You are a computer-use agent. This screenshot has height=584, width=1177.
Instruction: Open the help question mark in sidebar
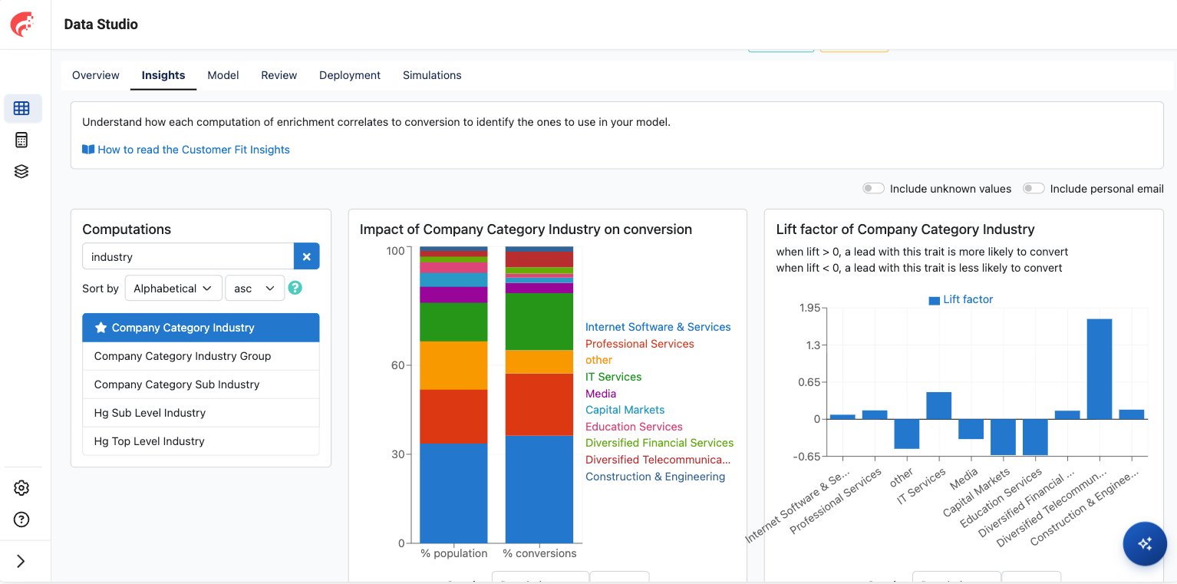pyautogui.click(x=22, y=520)
